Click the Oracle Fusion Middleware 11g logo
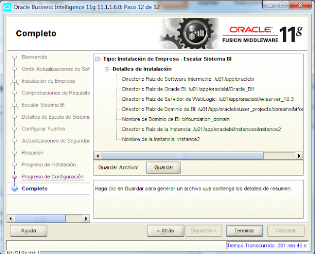The image size is (315, 254). (262, 34)
